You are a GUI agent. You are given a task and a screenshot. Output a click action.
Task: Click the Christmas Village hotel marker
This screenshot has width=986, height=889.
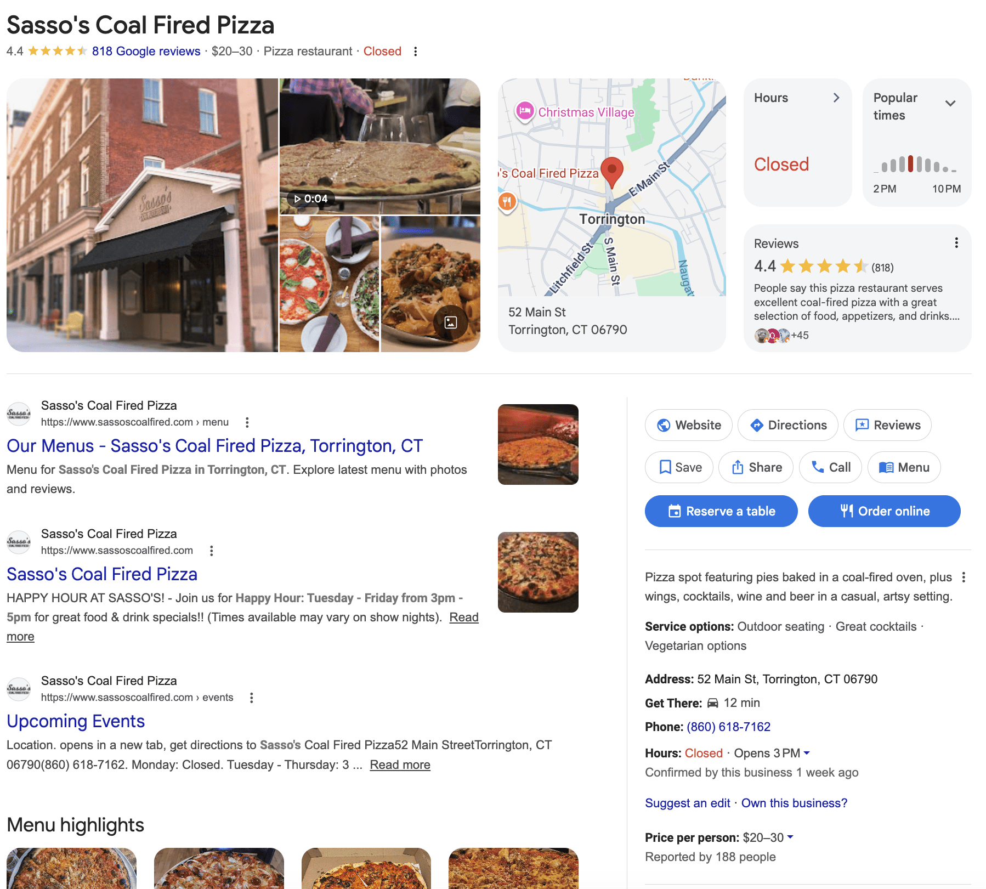pos(525,111)
